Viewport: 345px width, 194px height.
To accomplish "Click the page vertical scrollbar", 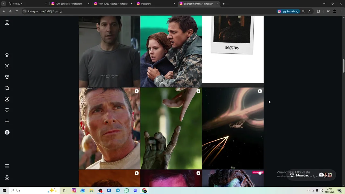I will pyautogui.click(x=343, y=66).
